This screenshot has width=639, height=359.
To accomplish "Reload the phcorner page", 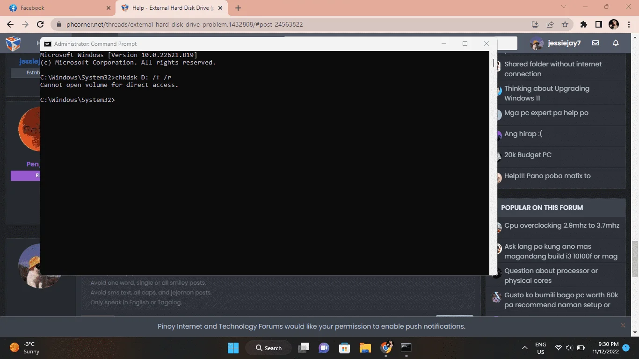I will 40,24.
